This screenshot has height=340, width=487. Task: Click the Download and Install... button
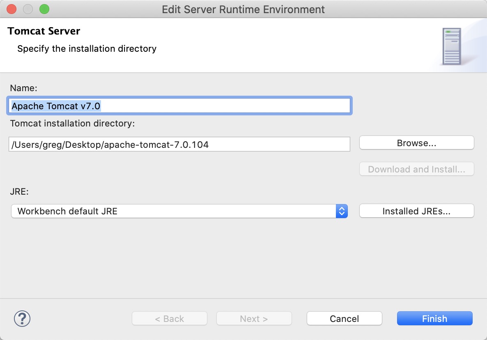(416, 169)
